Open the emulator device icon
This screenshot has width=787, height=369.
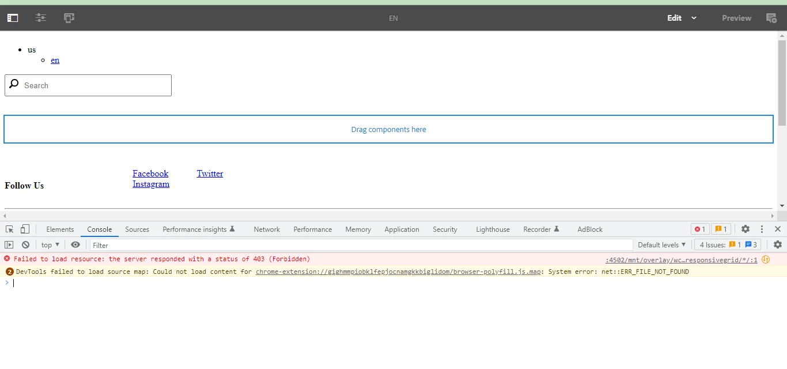[69, 18]
